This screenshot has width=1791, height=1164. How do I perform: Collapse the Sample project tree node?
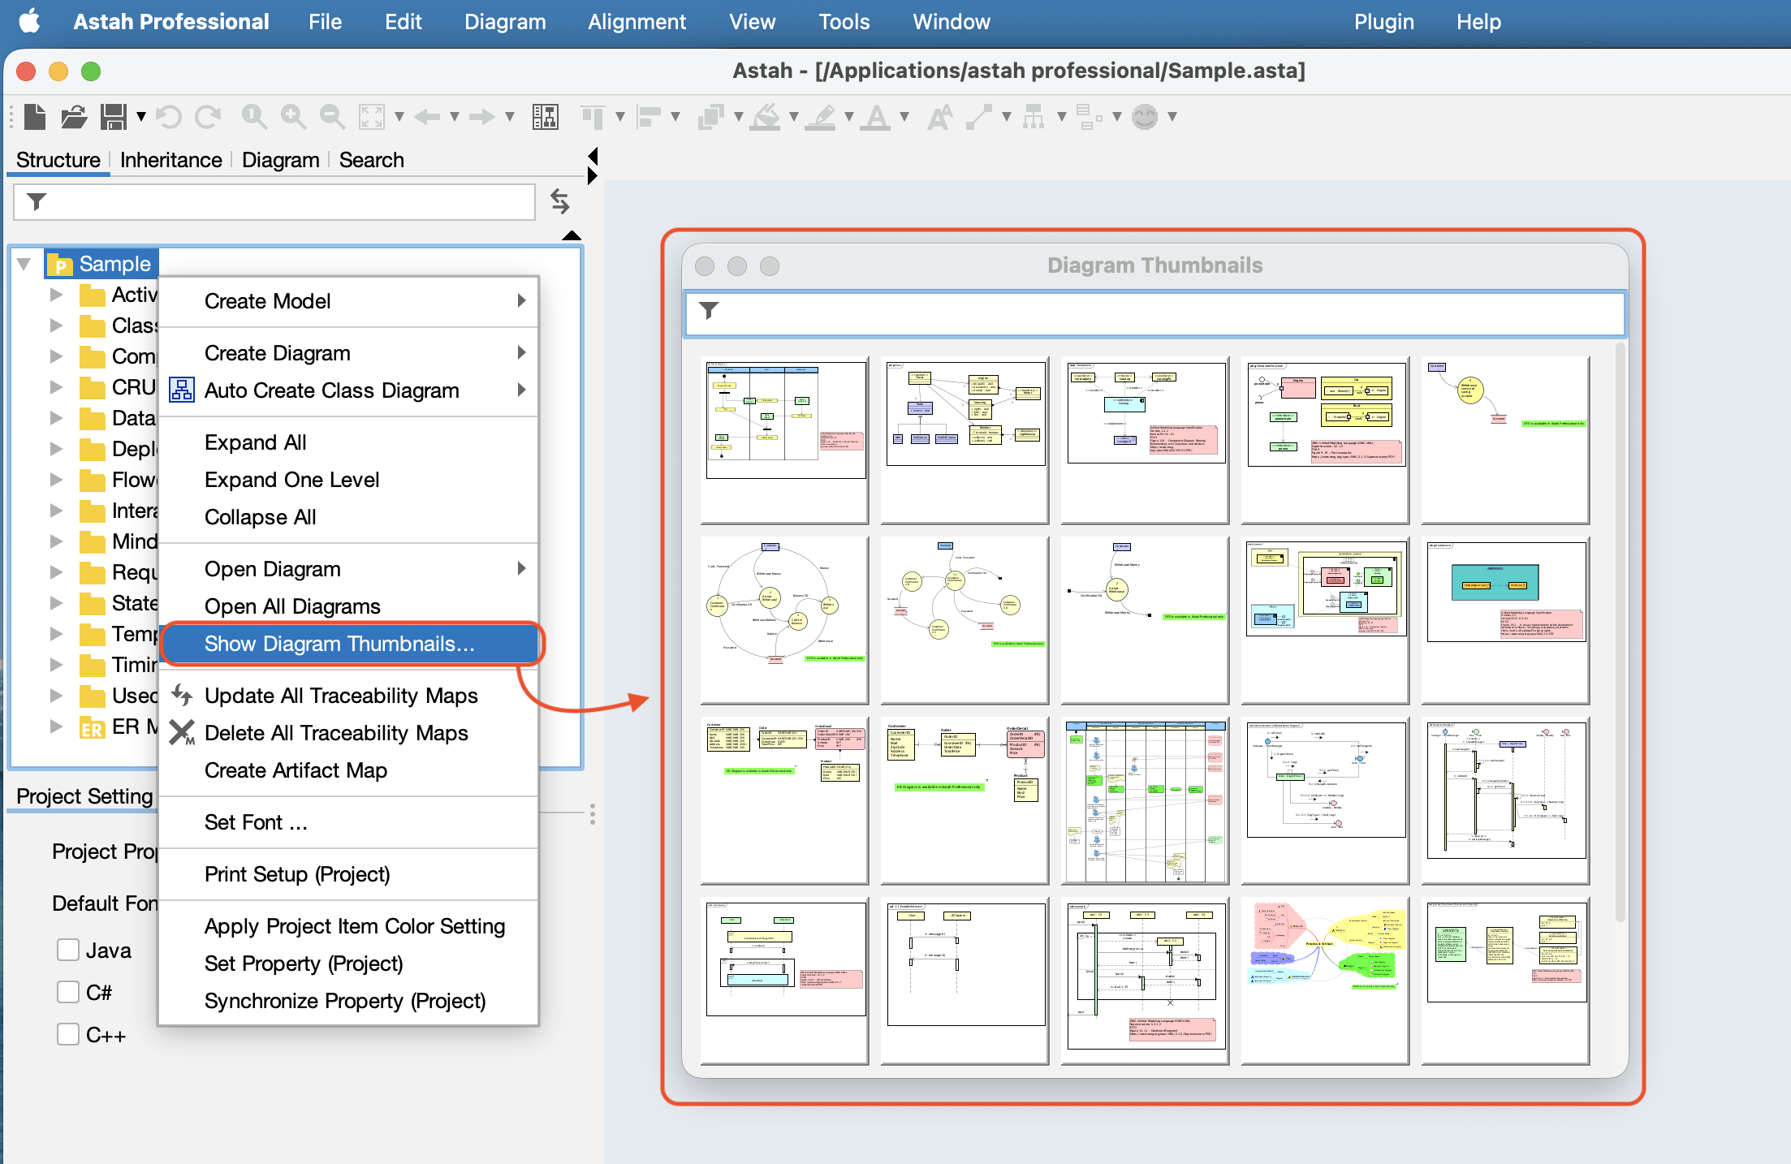point(24,264)
